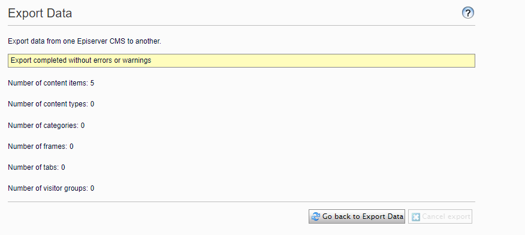525x235 pixels.
Task: Click the Cancel export button text
Action: click(446, 216)
